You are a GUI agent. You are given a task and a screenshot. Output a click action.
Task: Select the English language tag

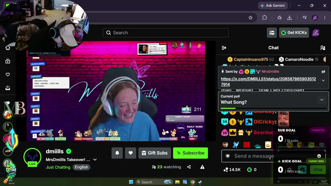point(81,167)
